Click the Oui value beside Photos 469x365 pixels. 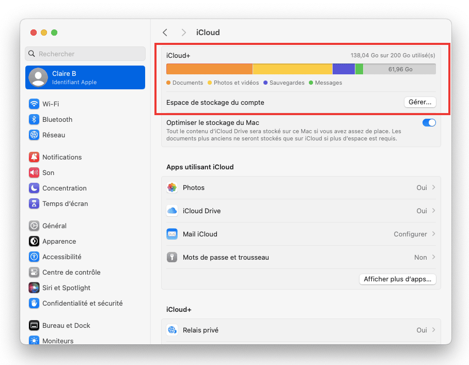coord(422,188)
